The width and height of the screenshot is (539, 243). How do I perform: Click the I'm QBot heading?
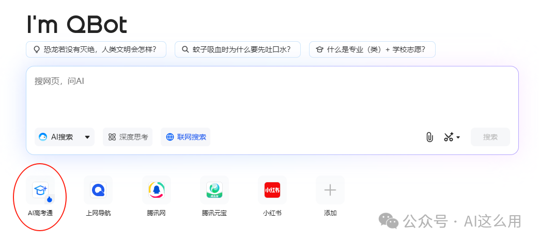76,24
